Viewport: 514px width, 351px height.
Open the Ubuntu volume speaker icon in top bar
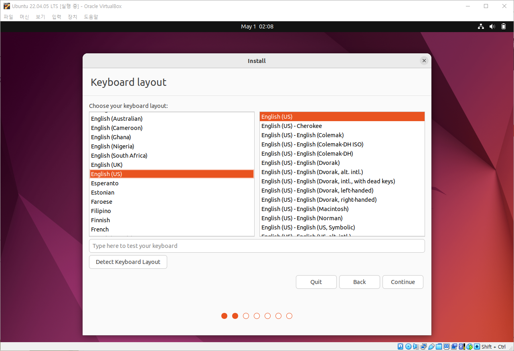tap(492, 26)
